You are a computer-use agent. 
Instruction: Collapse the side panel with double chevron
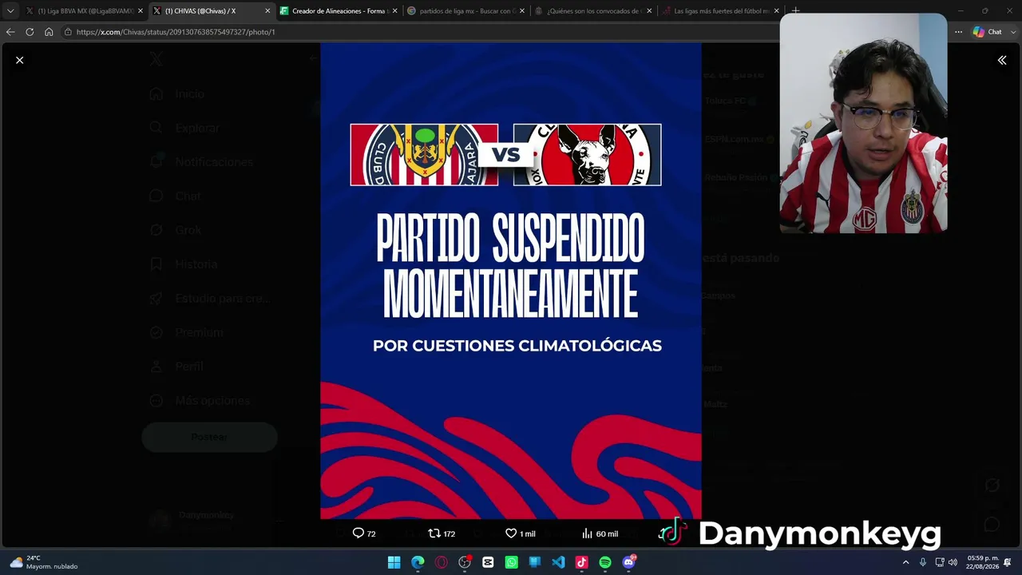click(1002, 60)
